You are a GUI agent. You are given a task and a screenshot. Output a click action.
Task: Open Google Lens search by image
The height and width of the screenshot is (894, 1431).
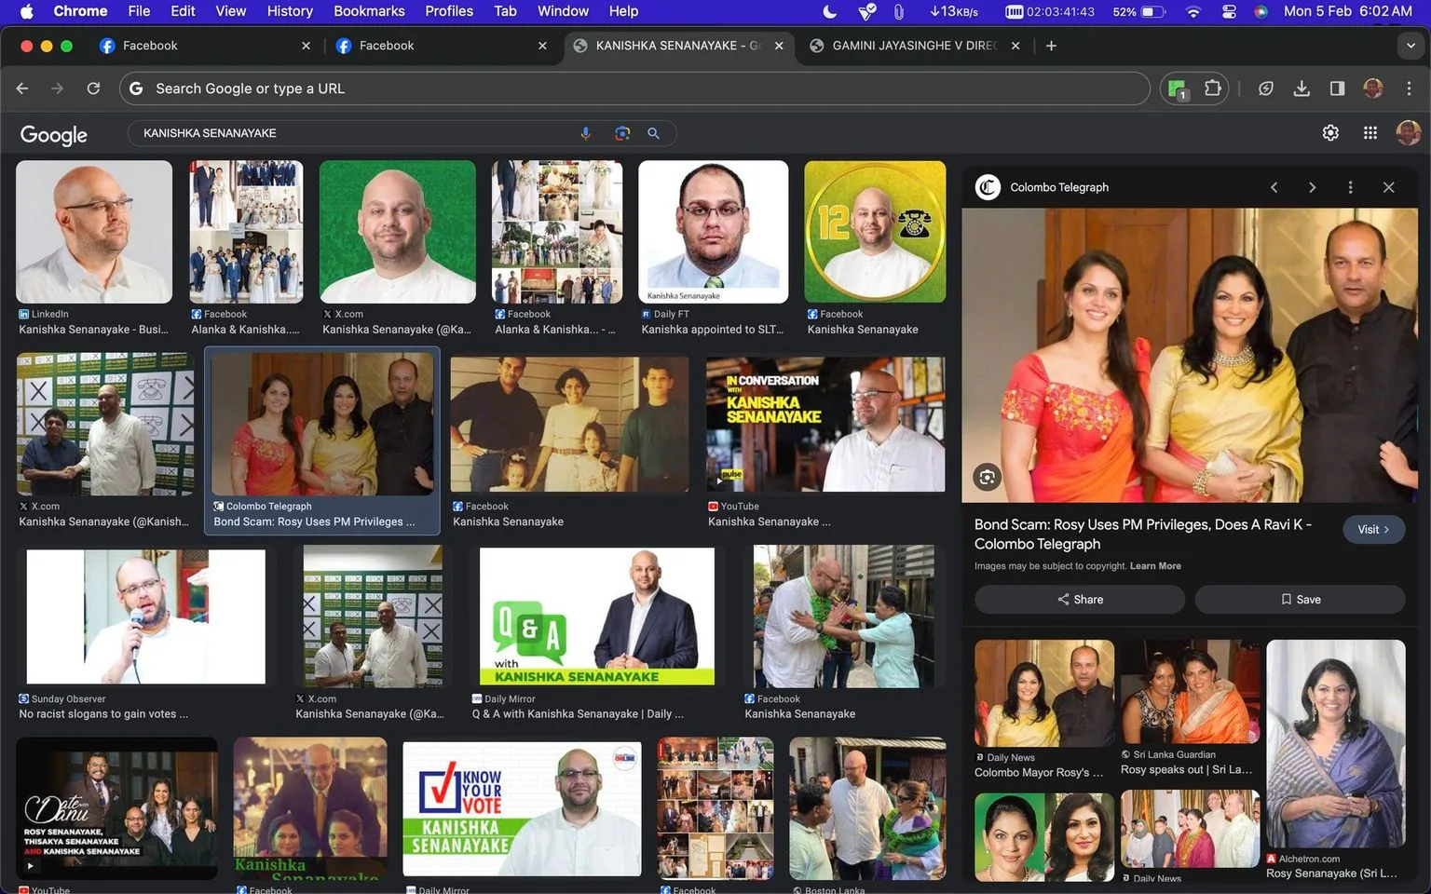click(622, 133)
